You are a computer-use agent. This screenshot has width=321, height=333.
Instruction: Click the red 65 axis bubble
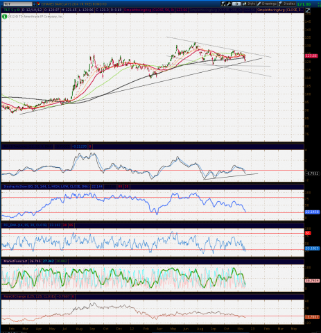coord(309,233)
